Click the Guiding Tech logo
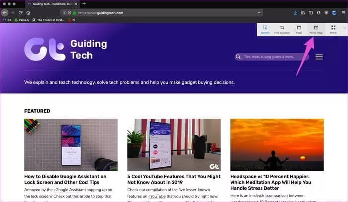This screenshot has height=202, width=348. [66, 49]
